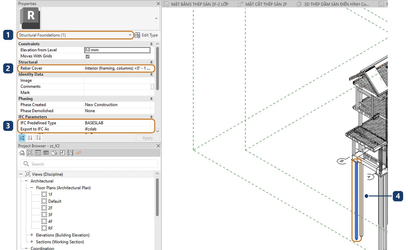This screenshot has height=250, width=408.
Task: Click the Properties scroll down arrow
Action: click(157, 131)
